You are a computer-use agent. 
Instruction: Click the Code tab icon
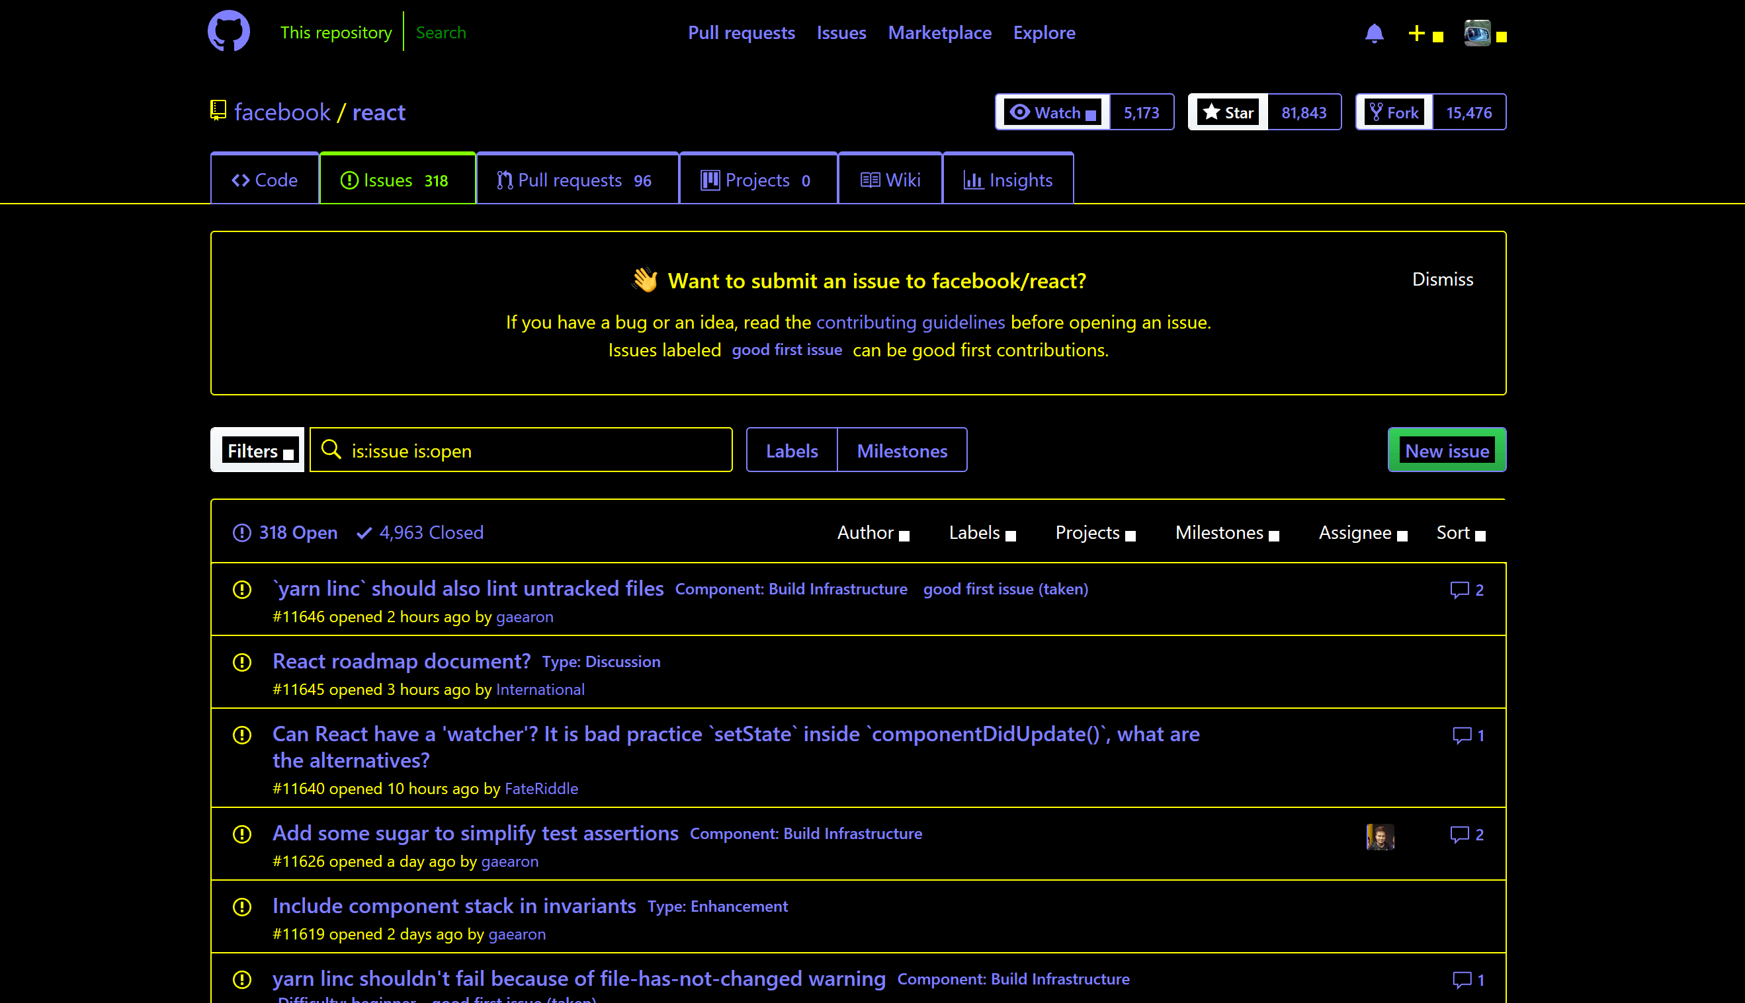coord(239,179)
